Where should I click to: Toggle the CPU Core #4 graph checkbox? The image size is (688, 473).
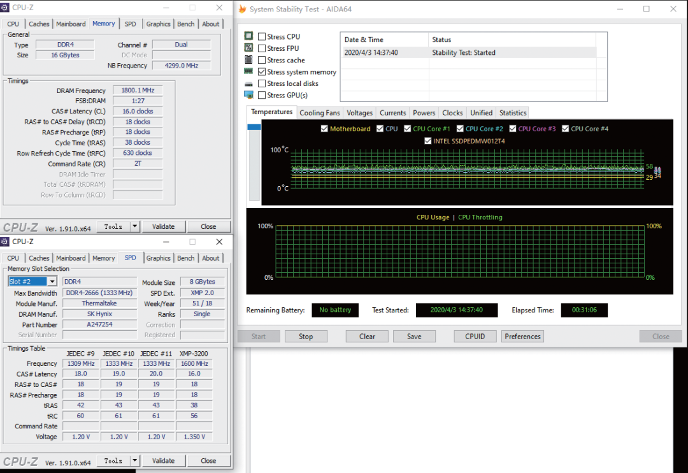(x=565, y=129)
